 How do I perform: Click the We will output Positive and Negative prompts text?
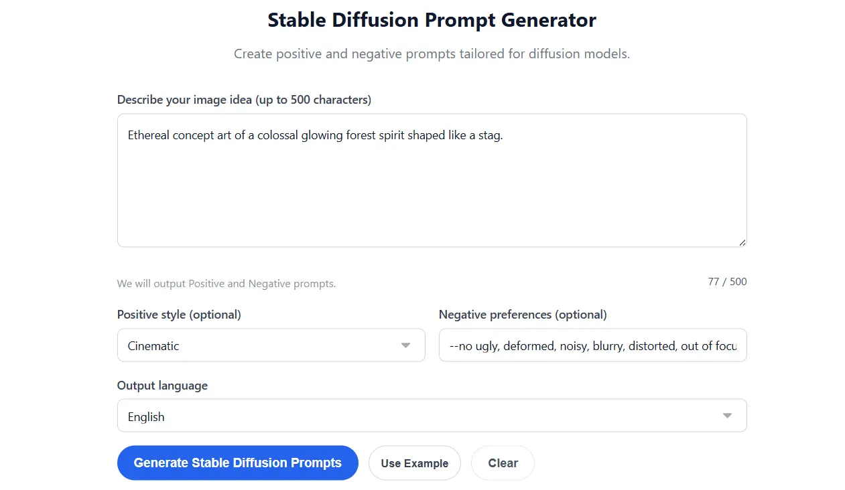[226, 283]
